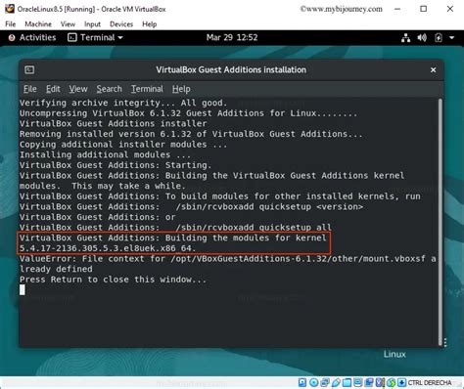This screenshot has height=389, width=464.
Task: Open VirtualBox Help menu
Action: (x=150, y=24)
